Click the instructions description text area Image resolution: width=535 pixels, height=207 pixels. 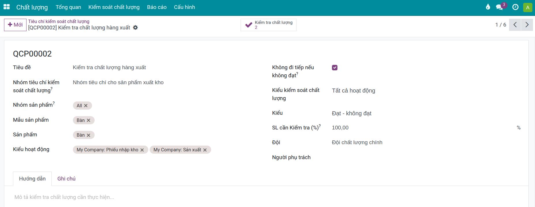click(266, 197)
